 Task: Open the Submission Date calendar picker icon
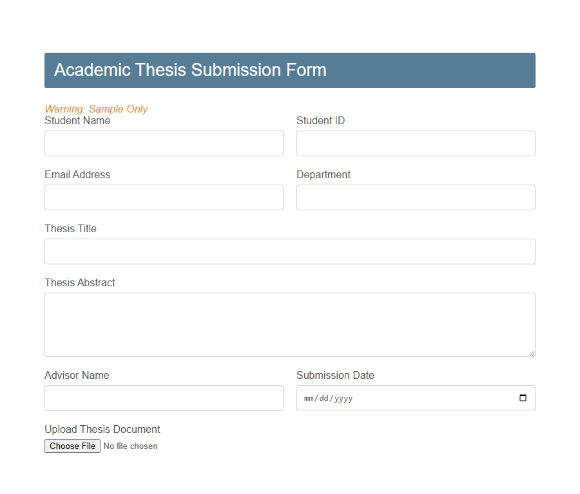(x=523, y=398)
